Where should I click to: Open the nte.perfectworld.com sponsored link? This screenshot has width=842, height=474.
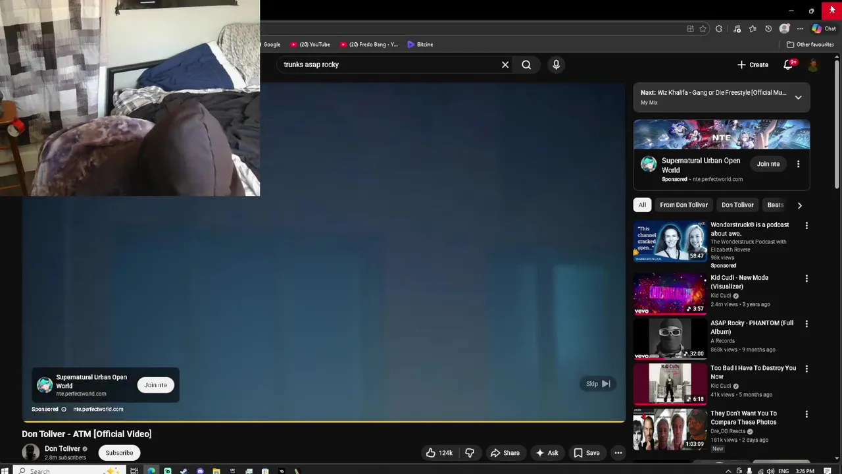98,409
